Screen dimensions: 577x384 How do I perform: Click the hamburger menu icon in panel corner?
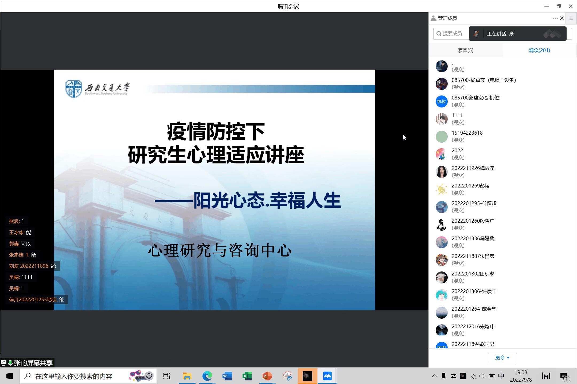click(571, 18)
